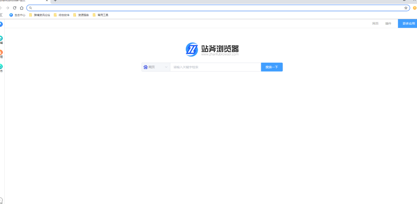The width and height of the screenshot is (417, 204).
Task: Open the 跨境资讯论坛 bookmark folder
Action: (x=40, y=15)
